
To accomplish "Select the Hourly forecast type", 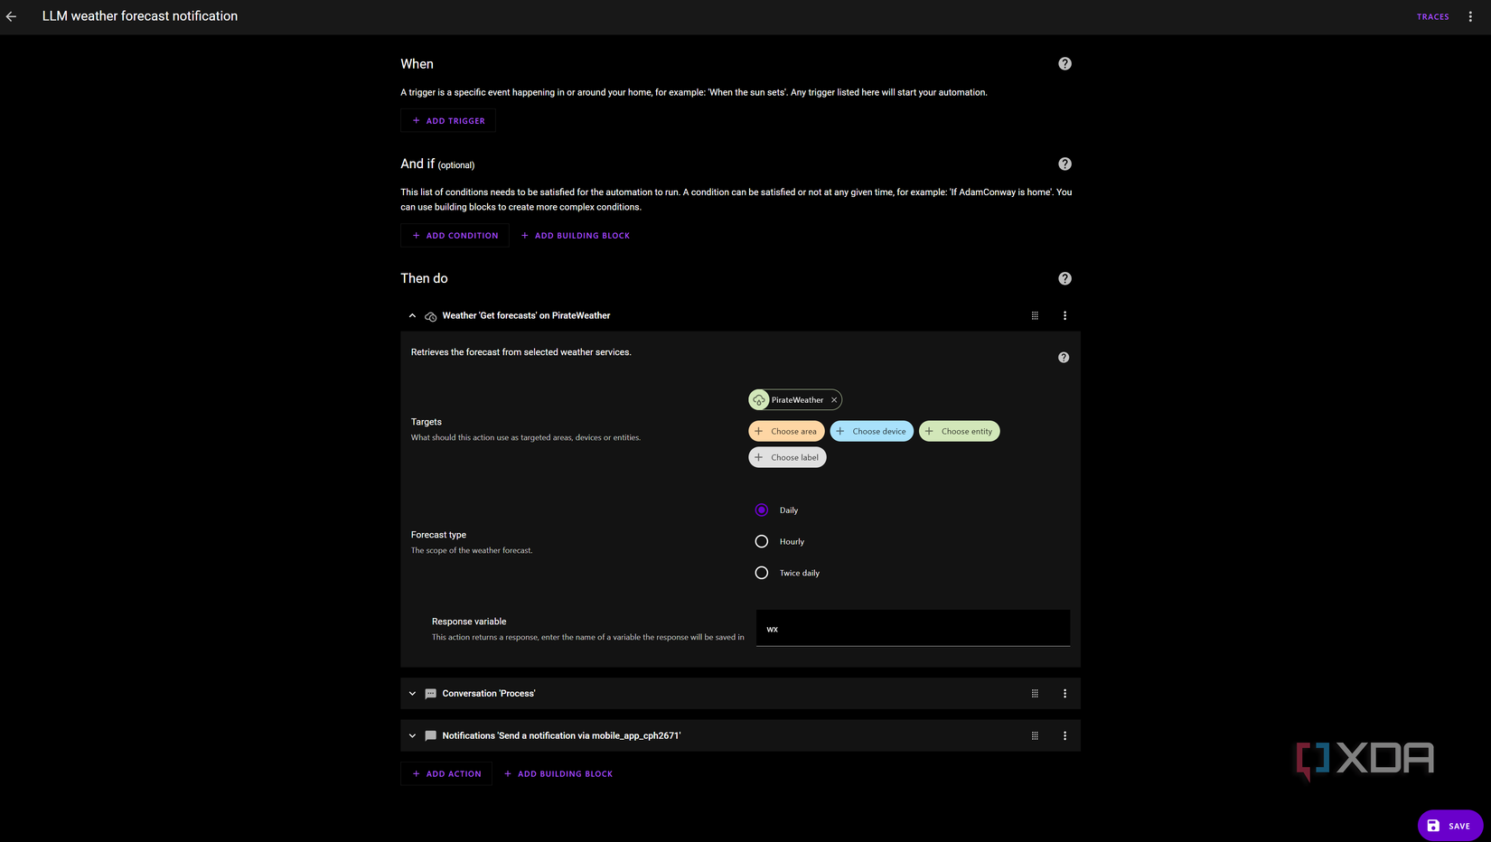I will [x=761, y=541].
